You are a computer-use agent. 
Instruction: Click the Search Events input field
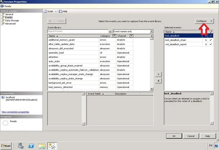pos(78,31)
